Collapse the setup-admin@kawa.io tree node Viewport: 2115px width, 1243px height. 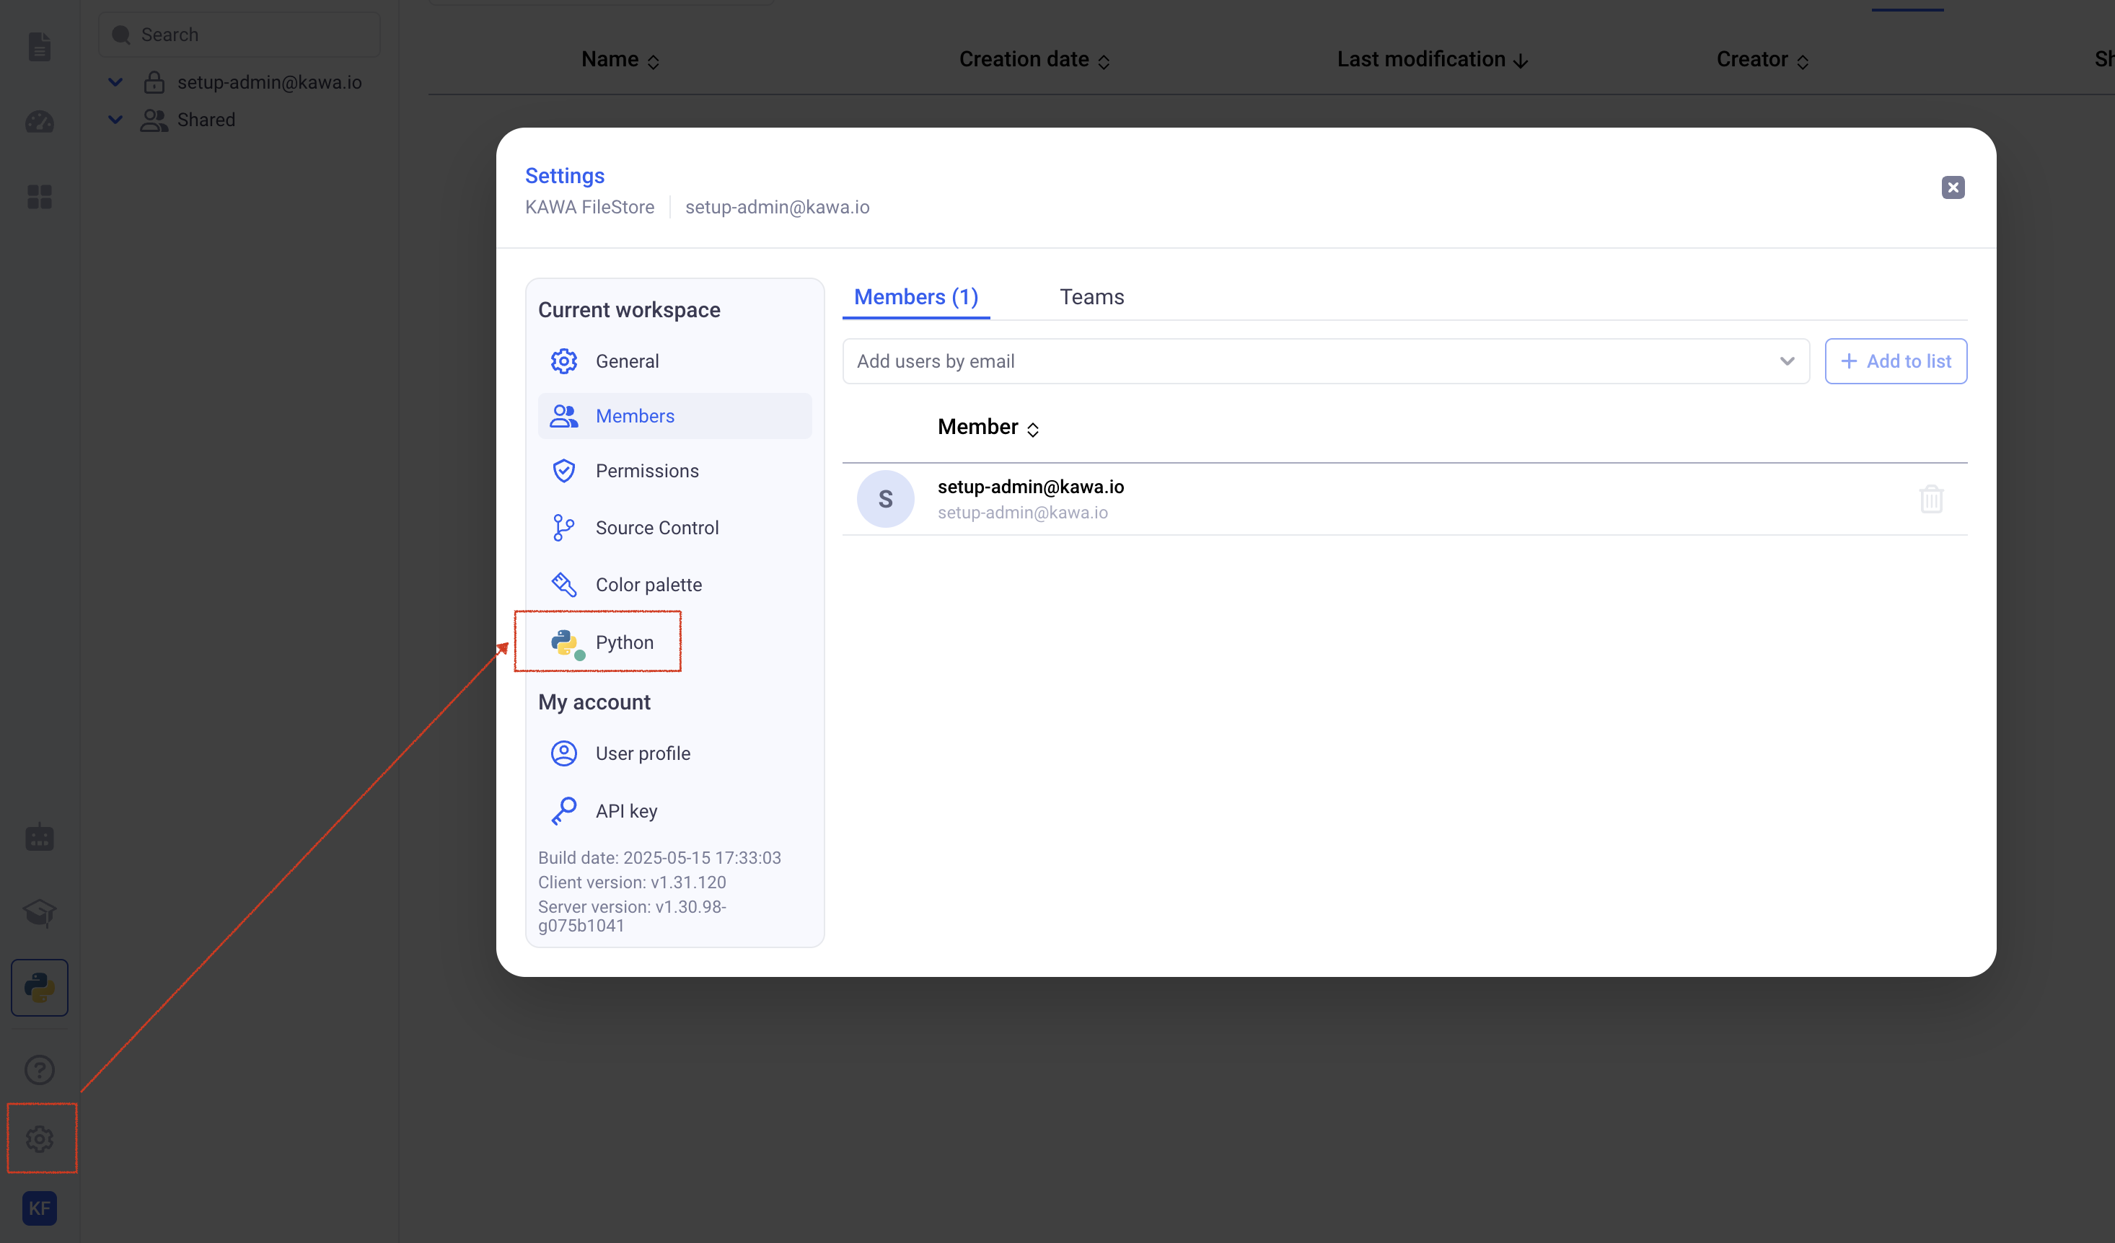click(116, 82)
